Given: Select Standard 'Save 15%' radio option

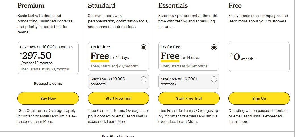Looking at the screenshot, I should point(144,79).
